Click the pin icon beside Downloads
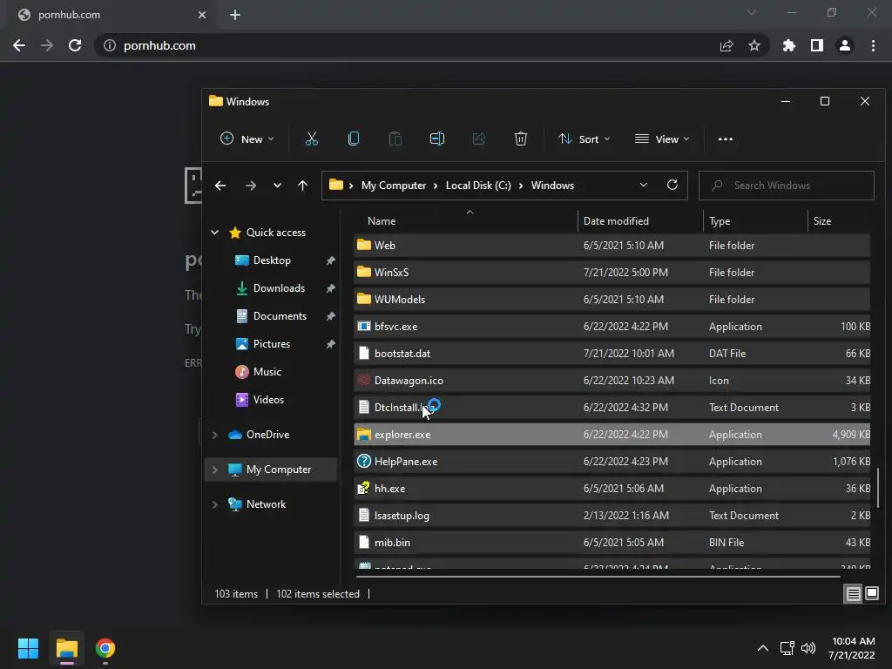Screen dimensions: 892x669 pyautogui.click(x=330, y=287)
